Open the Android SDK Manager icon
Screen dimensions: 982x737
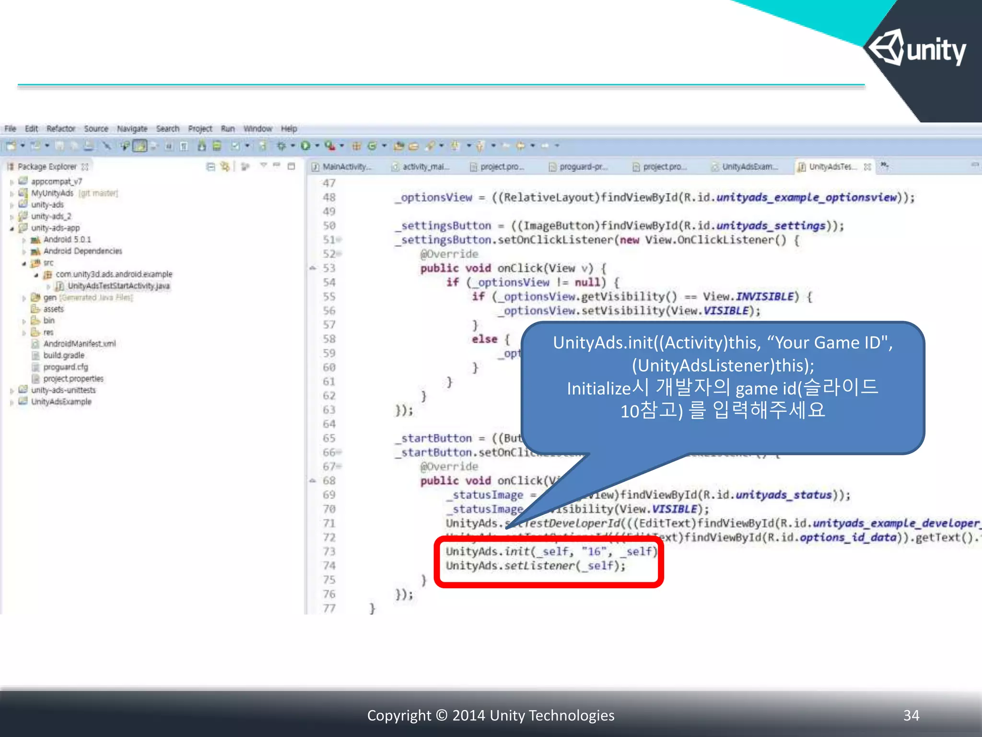pyautogui.click(x=202, y=145)
